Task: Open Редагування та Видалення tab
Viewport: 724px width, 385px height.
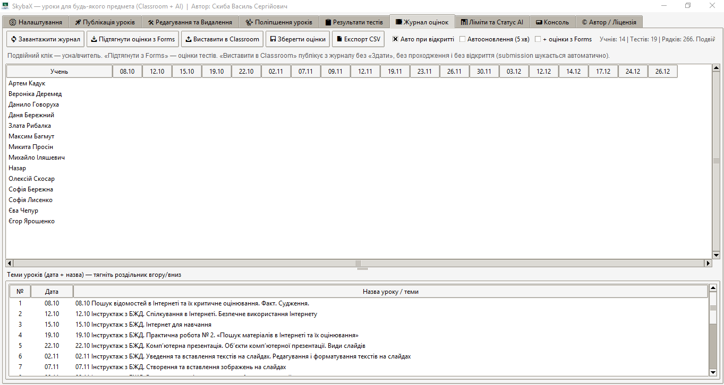Action: coord(190,22)
